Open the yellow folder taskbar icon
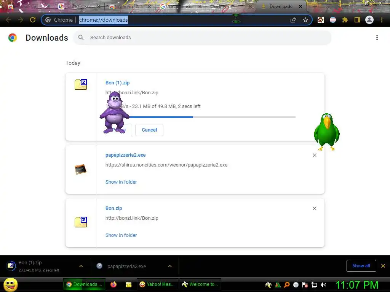The width and height of the screenshot is (390, 292). (x=129, y=284)
